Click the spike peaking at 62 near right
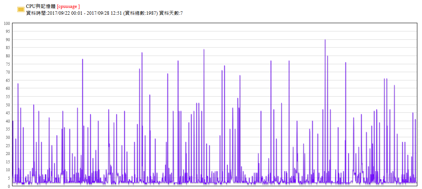This screenshot has height=189, width=422. click(x=394, y=86)
